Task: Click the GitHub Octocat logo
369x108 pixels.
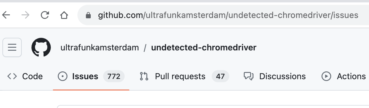Action: 41,47
